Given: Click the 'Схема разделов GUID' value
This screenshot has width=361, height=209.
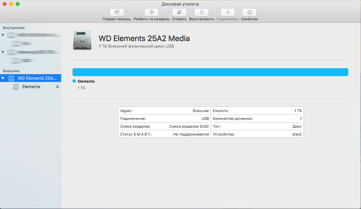Looking at the screenshot, I should [189, 126].
